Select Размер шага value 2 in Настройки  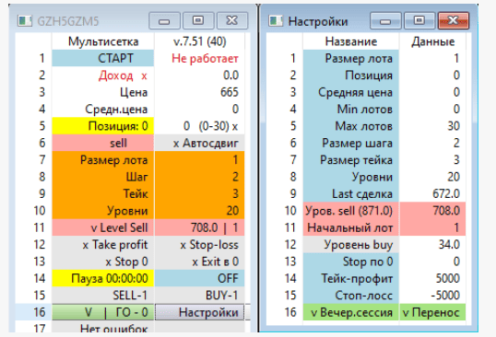pos(432,143)
